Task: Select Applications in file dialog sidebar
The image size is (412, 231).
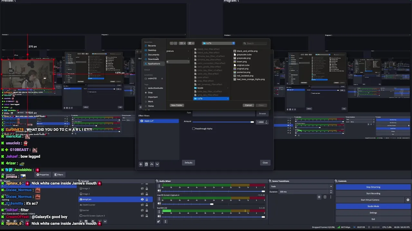Action: (x=154, y=64)
